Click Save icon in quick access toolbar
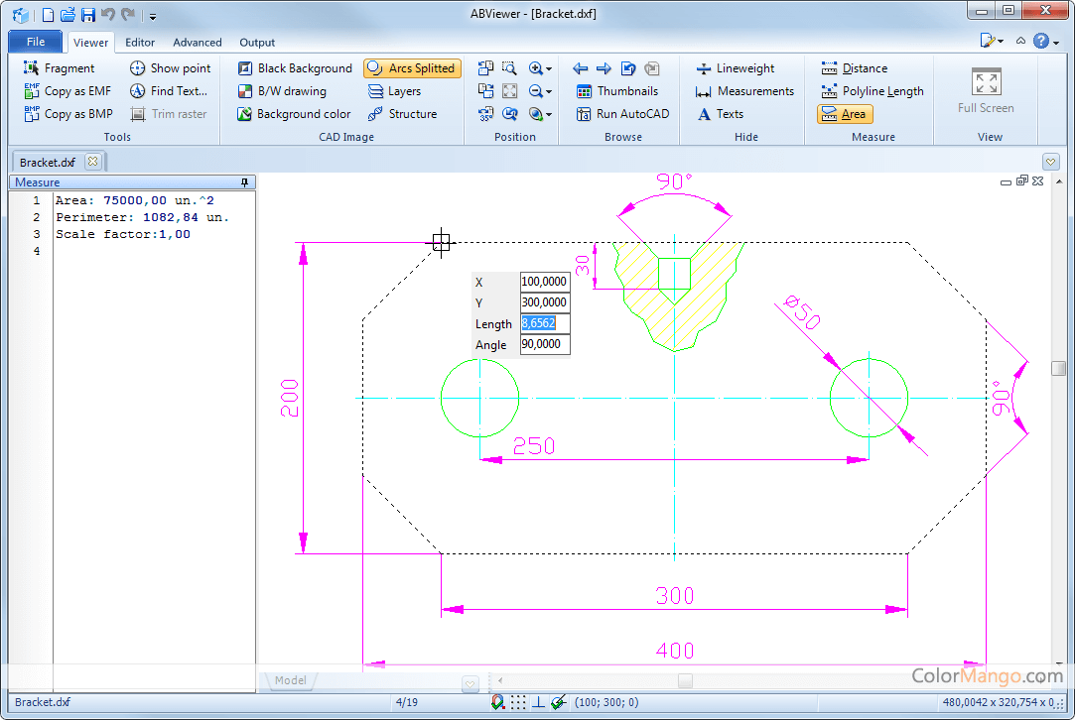This screenshot has height=720, width=1075. (87, 15)
